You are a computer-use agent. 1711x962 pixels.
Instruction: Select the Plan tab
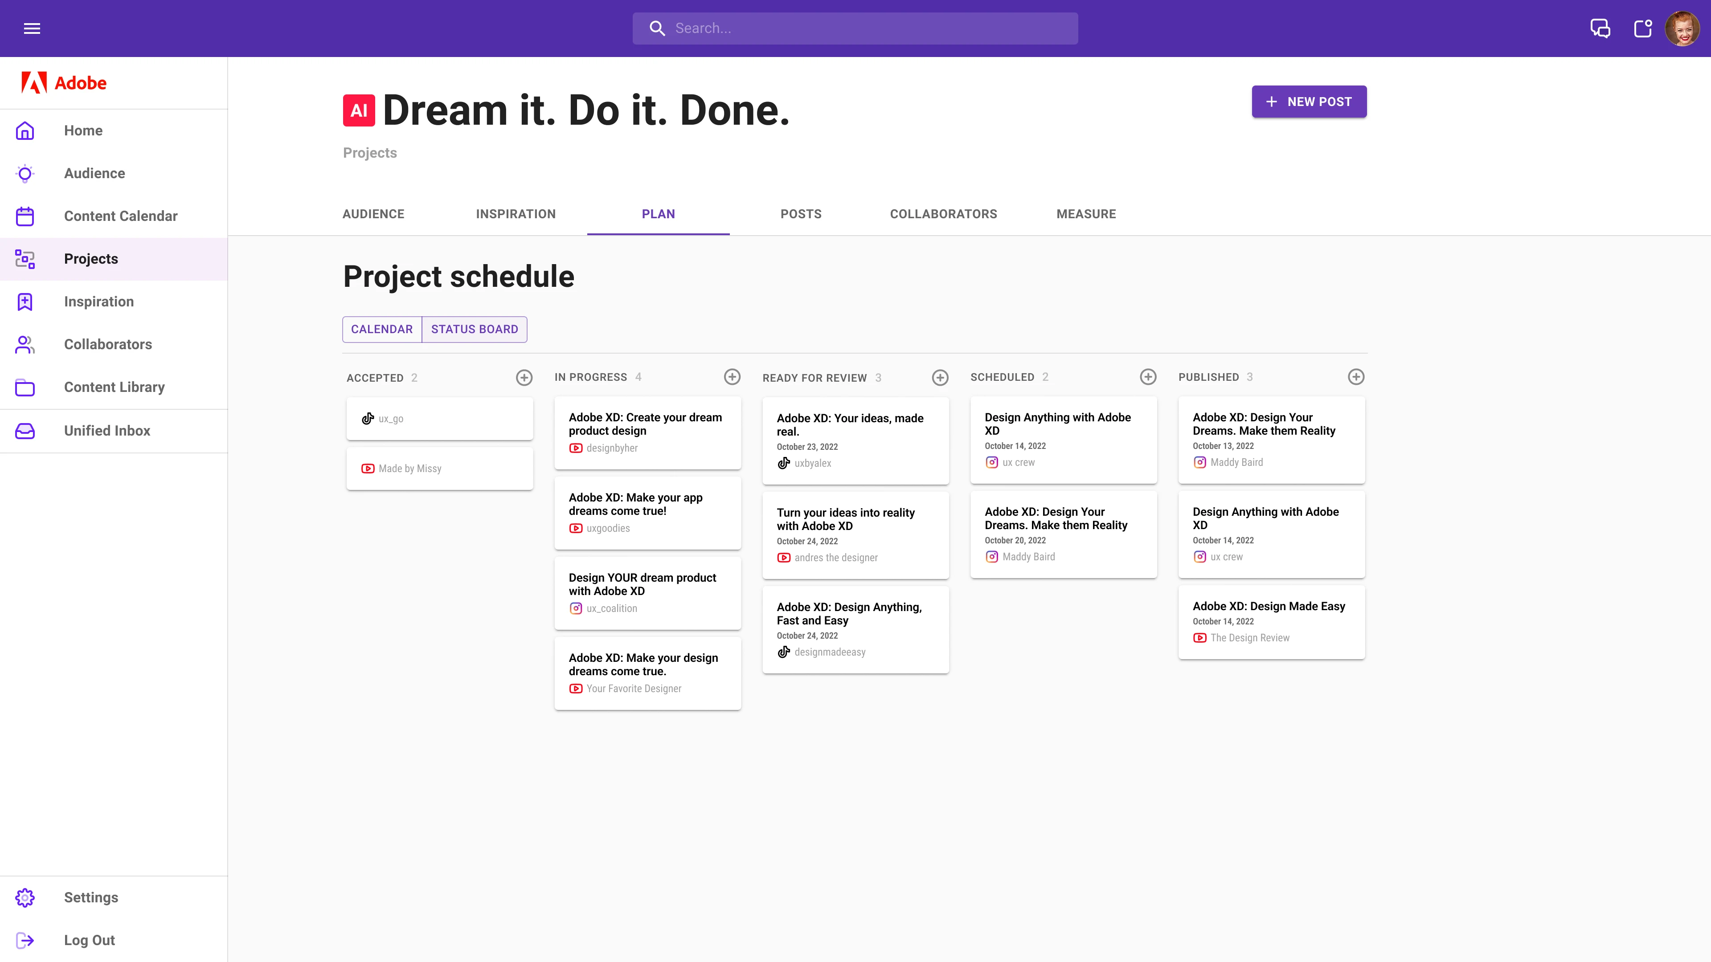coord(658,214)
